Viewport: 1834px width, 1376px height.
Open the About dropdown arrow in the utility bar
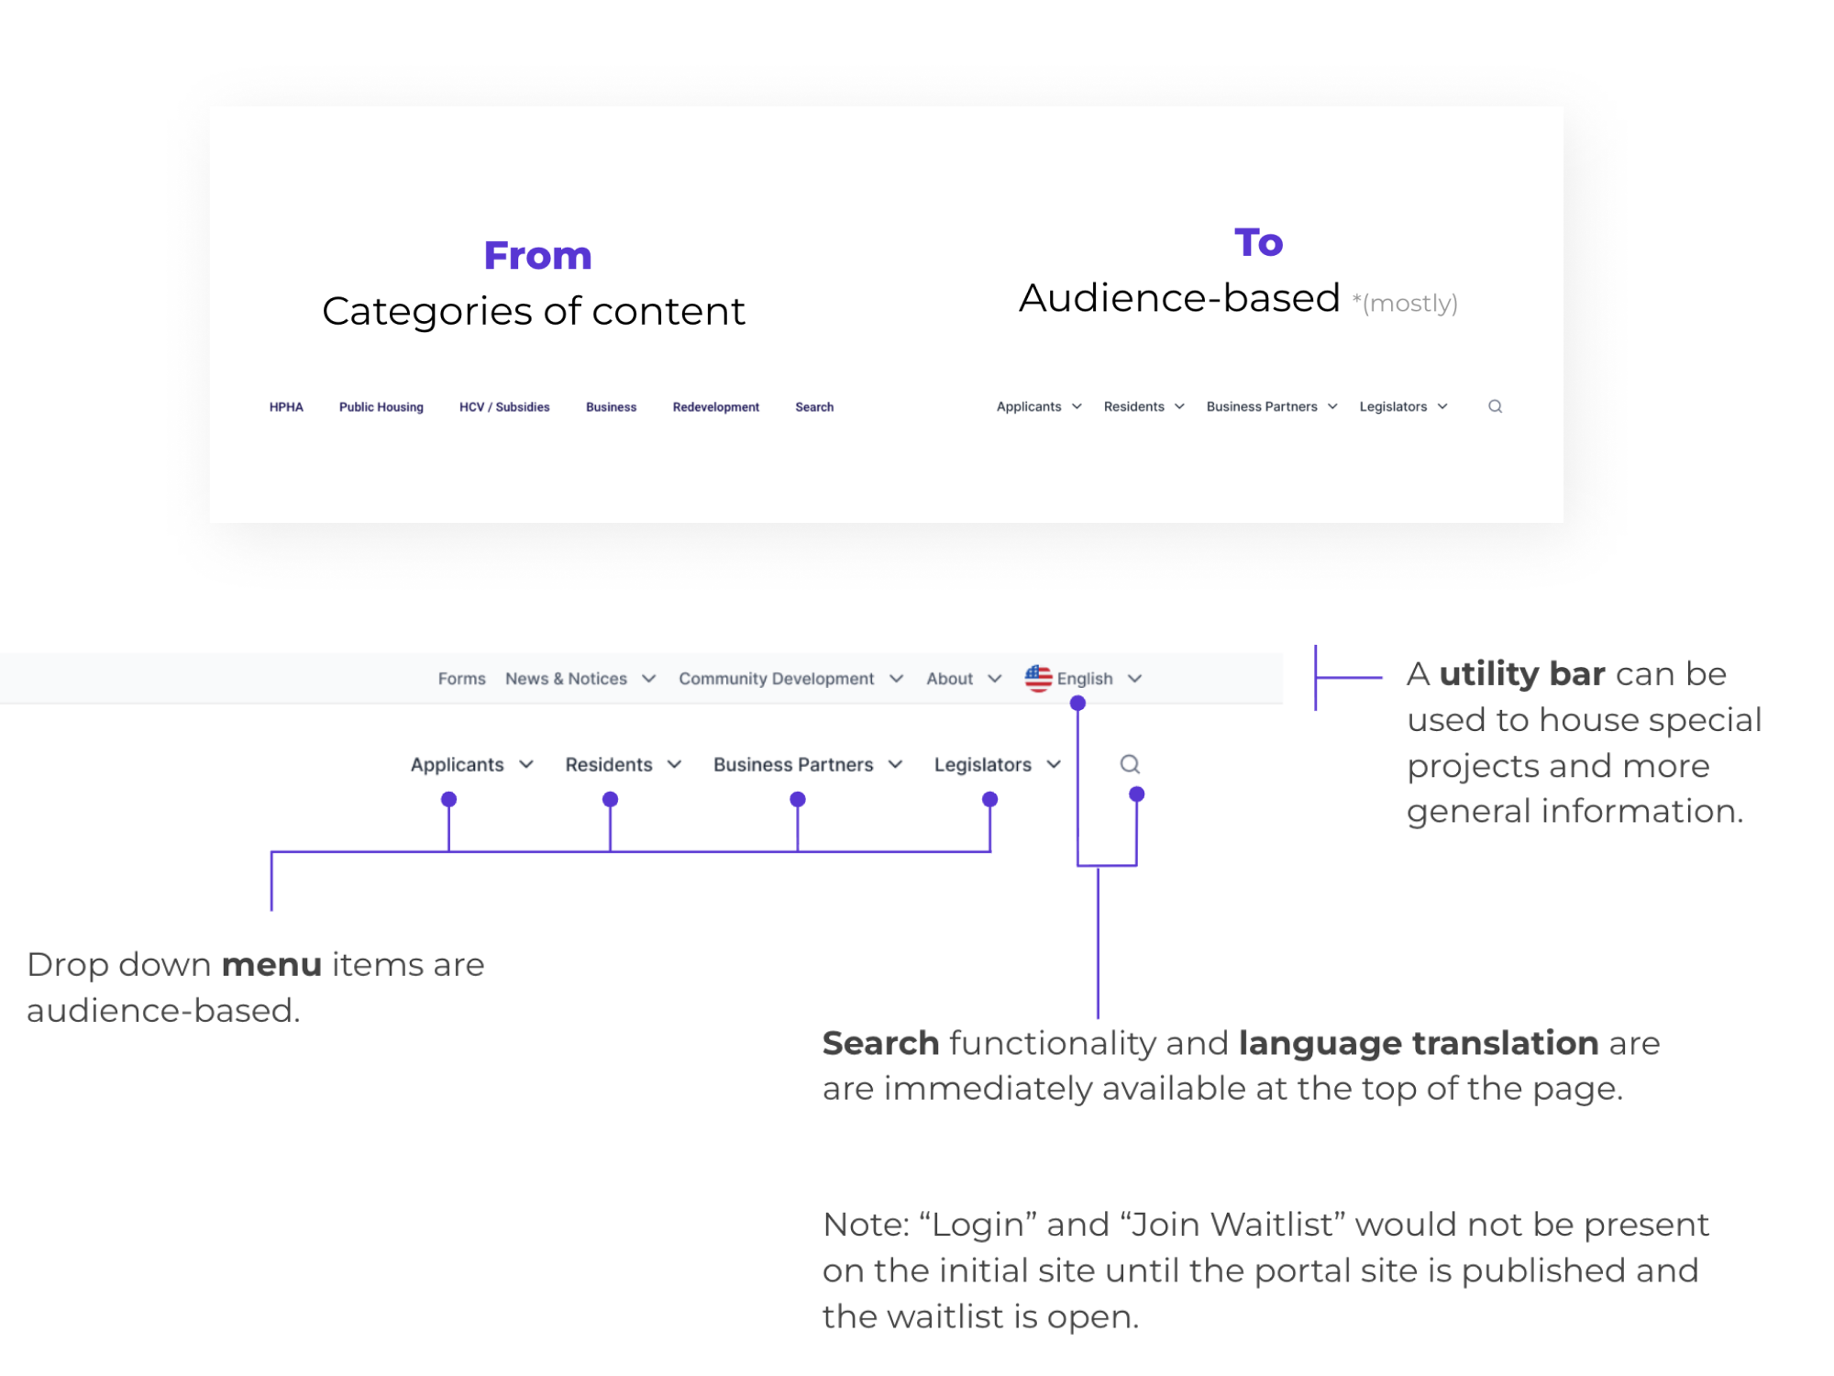pyautogui.click(x=994, y=679)
